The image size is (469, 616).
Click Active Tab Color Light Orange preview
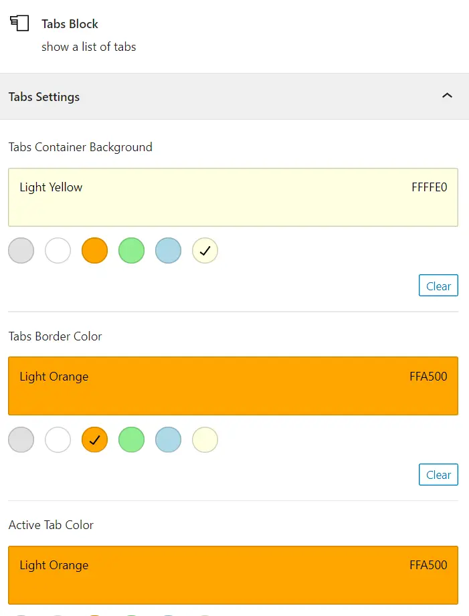pos(233,575)
